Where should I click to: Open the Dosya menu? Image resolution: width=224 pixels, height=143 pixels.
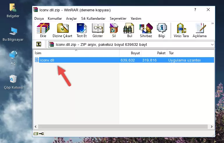point(39,19)
